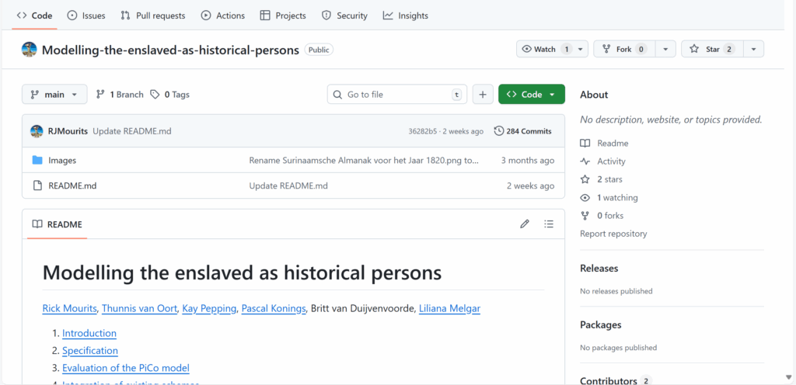This screenshot has width=796, height=385.
Task: Open the 284 Commits history
Action: [x=522, y=131]
